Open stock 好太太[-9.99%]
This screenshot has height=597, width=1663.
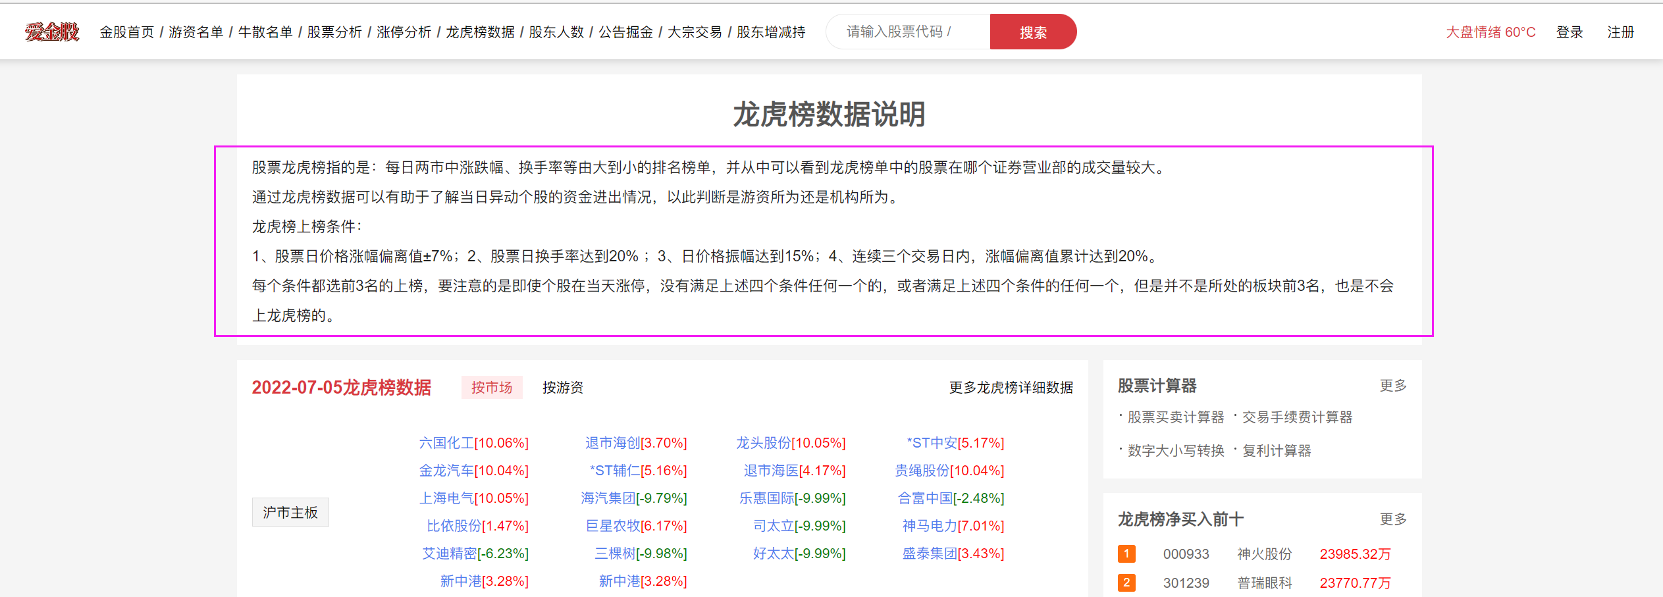click(x=799, y=554)
